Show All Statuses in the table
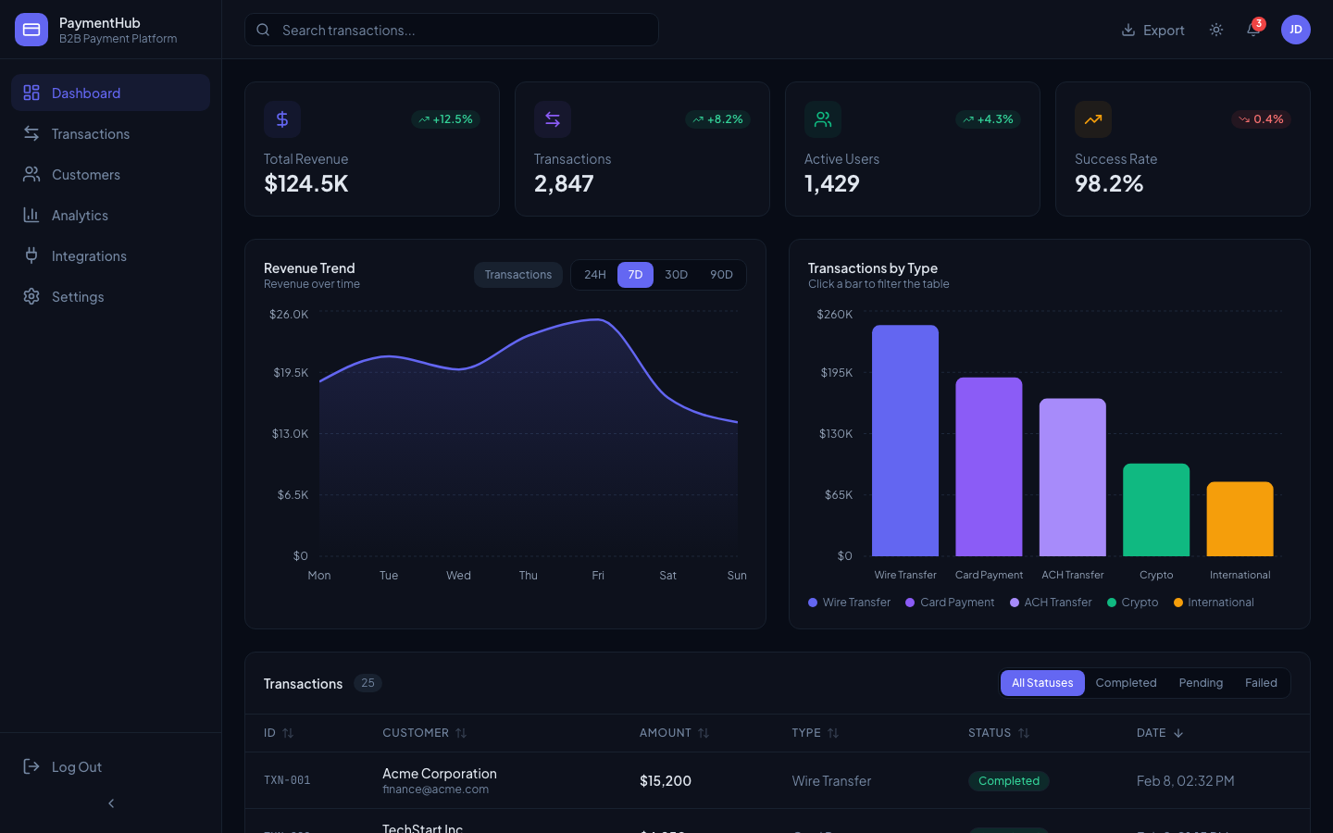Viewport: 1333px width, 833px height. [x=1042, y=683]
